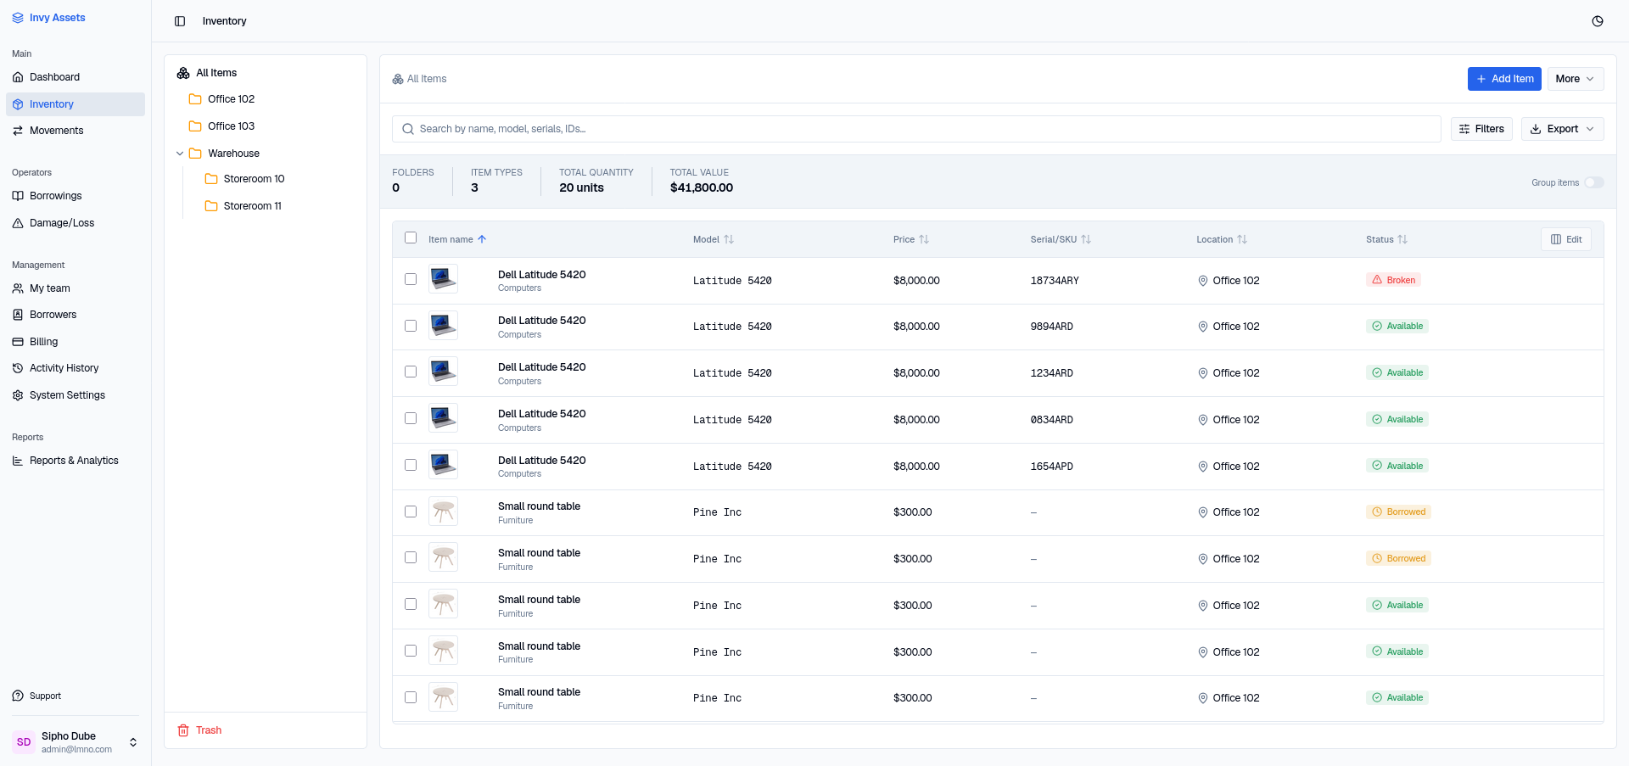The image size is (1629, 766).
Task: Open Borrowings section
Action: tap(76, 196)
